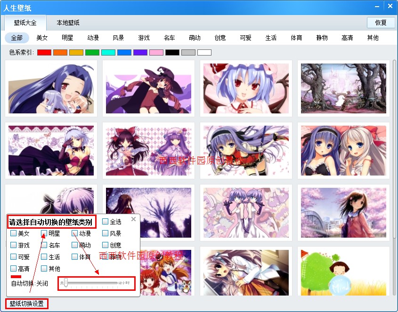Open the 明星 category in top bar

click(67, 38)
